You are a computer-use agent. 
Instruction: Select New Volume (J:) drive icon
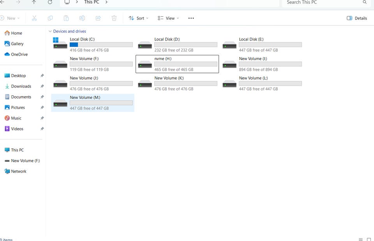60,84
